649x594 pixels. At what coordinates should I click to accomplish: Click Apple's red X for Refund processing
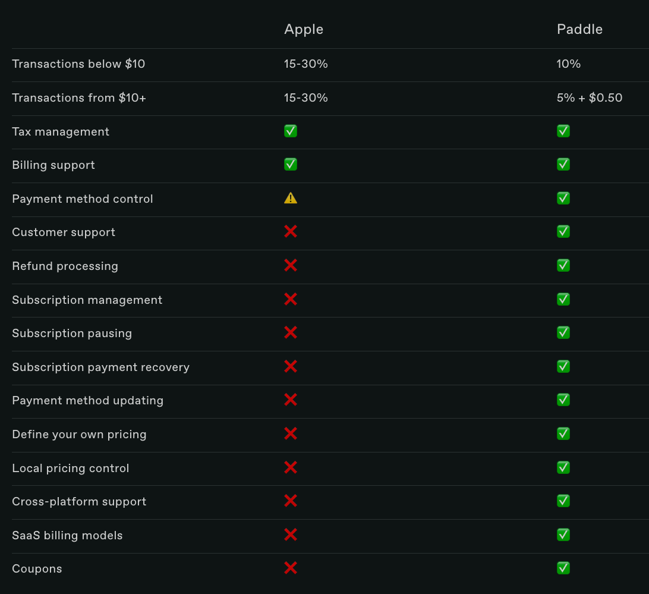pos(291,265)
